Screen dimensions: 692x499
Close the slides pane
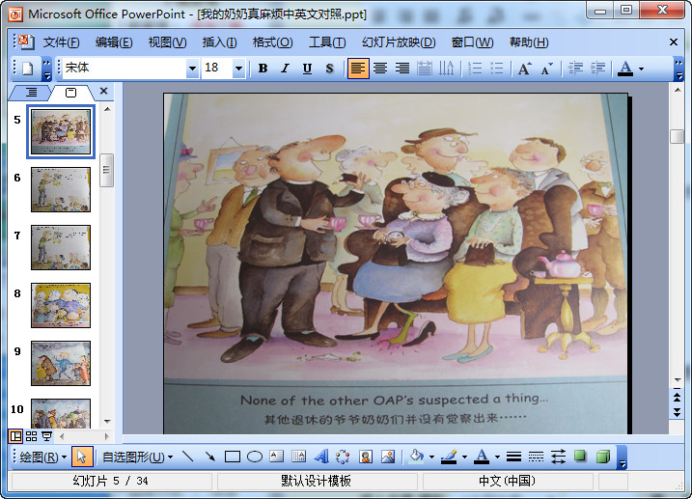103,91
